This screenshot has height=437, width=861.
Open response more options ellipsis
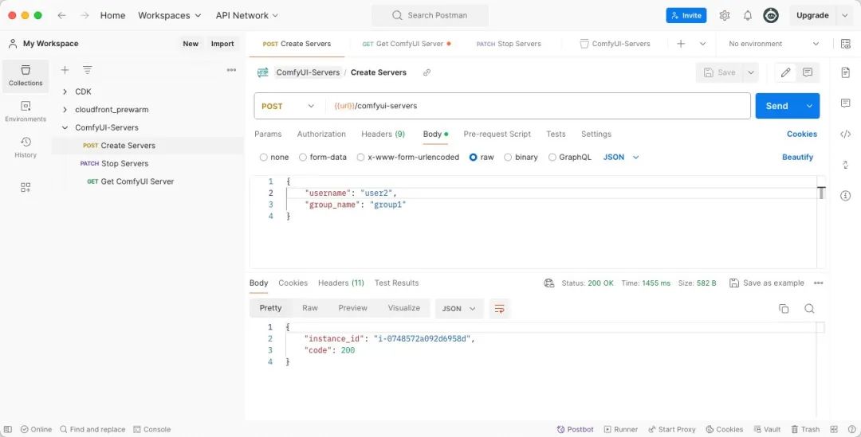click(818, 283)
